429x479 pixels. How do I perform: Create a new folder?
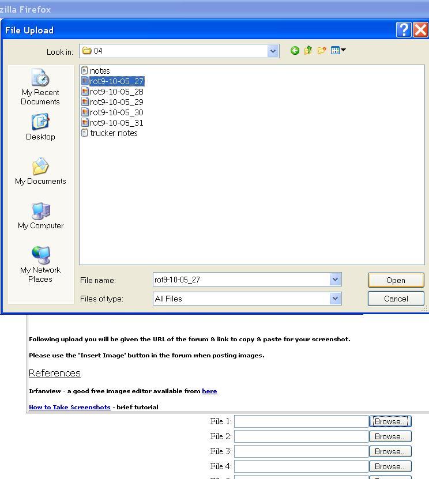point(322,51)
